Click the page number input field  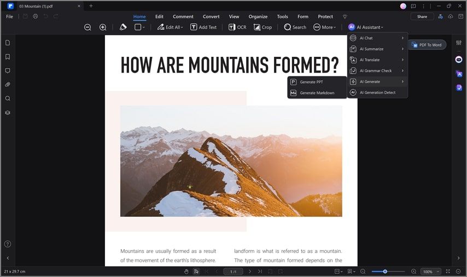pyautogui.click(x=233, y=272)
